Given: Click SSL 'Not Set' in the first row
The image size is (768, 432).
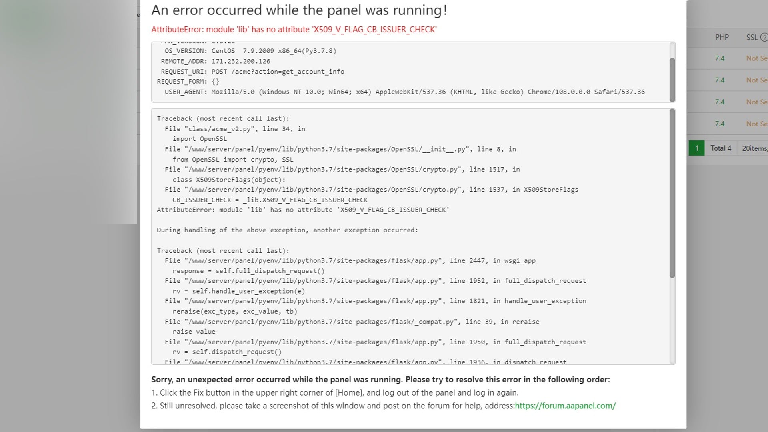Looking at the screenshot, I should 756,58.
